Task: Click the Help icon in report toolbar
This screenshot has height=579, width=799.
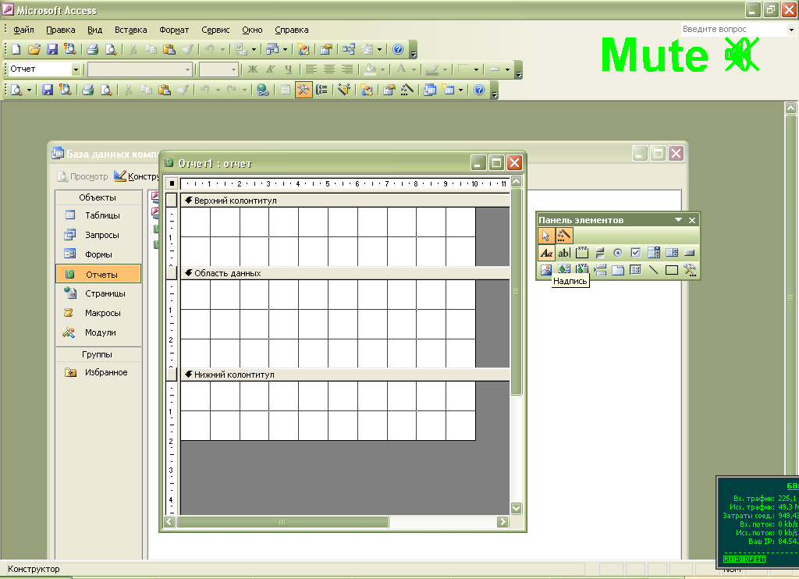Action: (479, 91)
